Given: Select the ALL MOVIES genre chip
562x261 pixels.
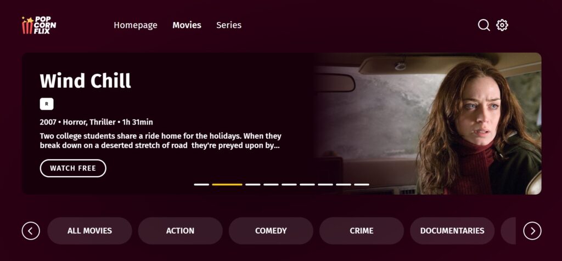Looking at the screenshot, I should point(89,231).
